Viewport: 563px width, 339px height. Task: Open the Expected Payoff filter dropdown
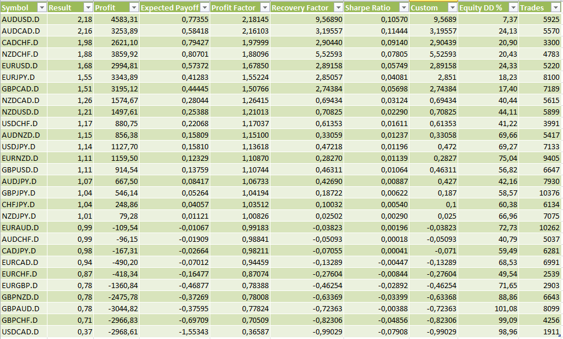(204, 8)
